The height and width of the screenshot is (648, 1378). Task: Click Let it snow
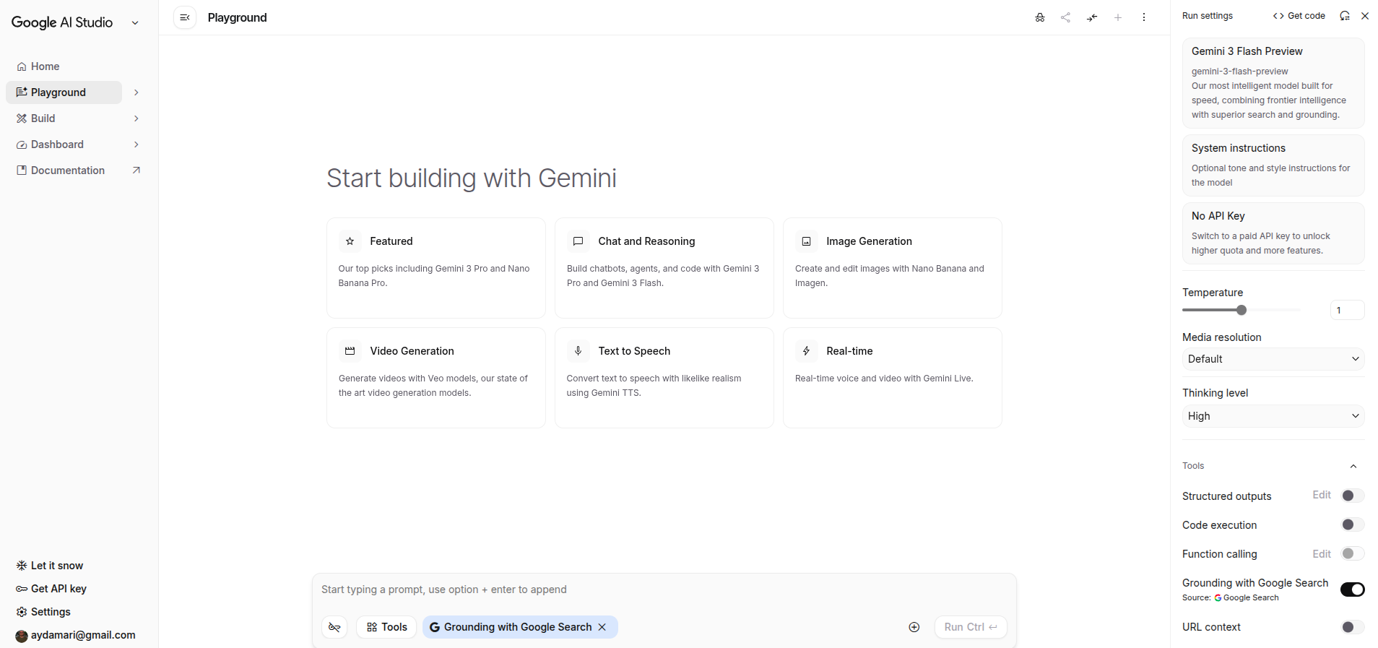click(50, 566)
